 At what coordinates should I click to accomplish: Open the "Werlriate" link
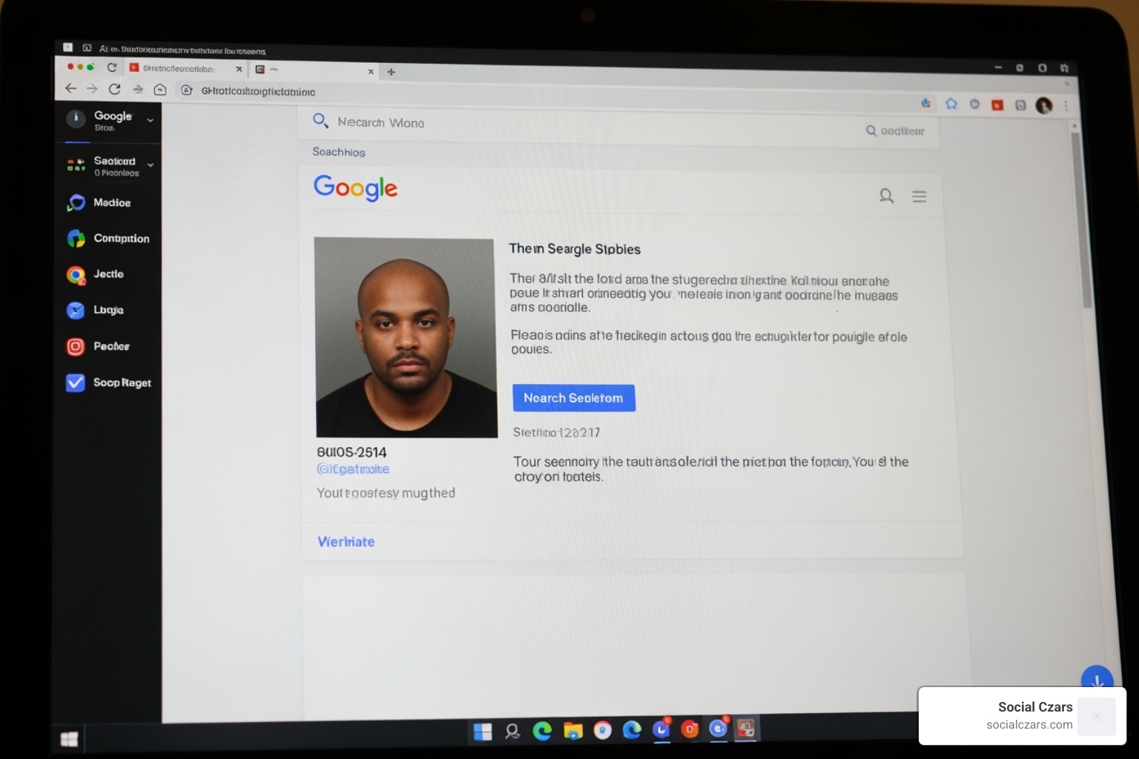click(346, 541)
